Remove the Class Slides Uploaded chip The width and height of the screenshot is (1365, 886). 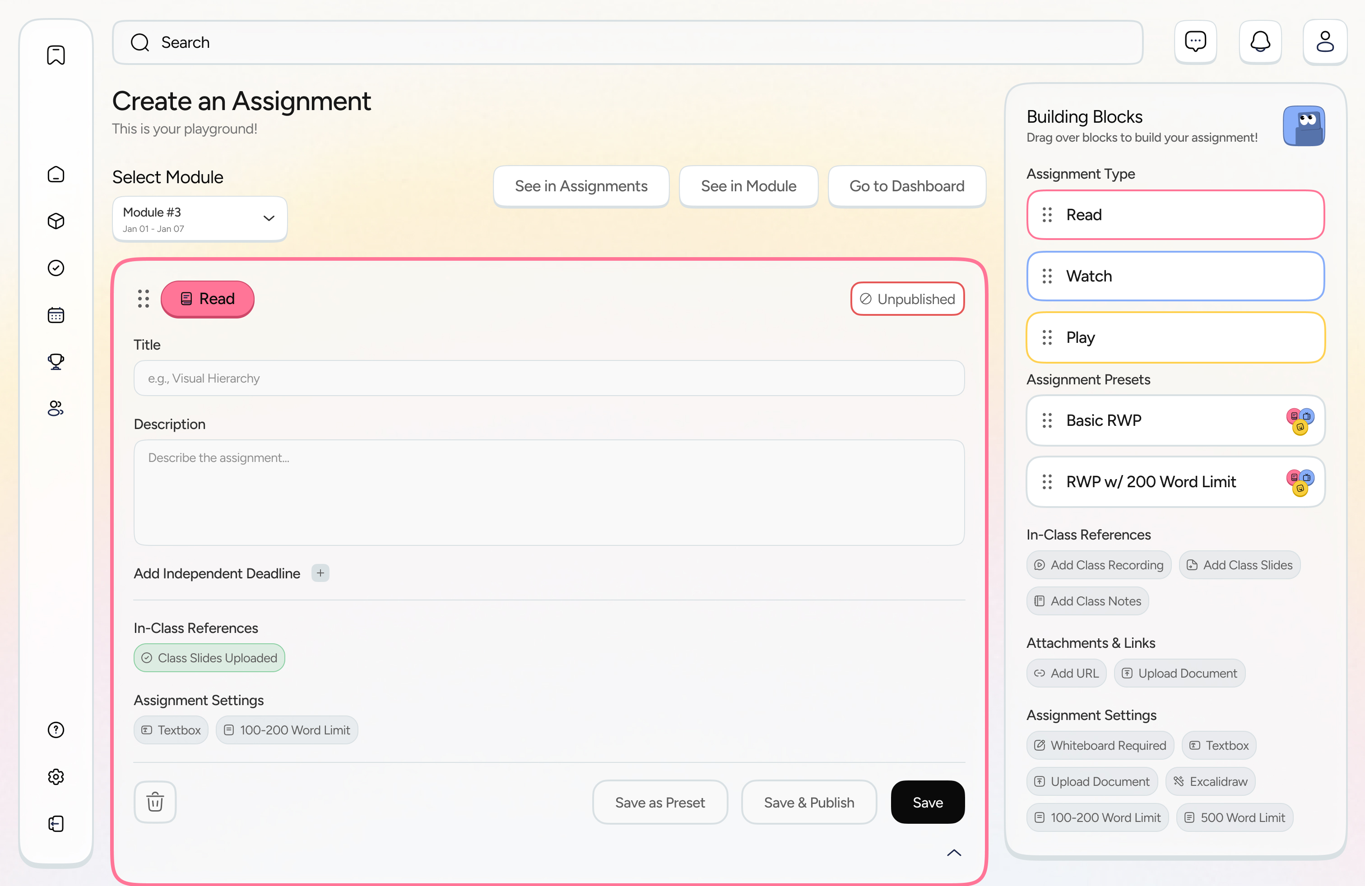pos(209,657)
